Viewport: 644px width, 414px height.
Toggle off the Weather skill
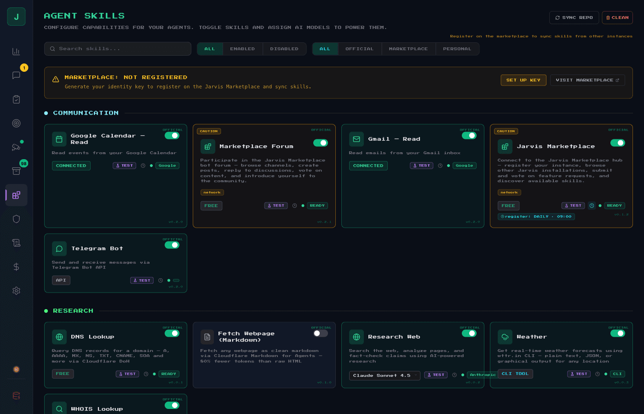pos(618,333)
